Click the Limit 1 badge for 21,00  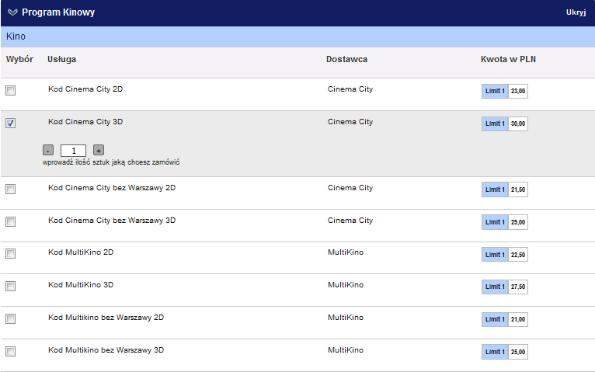[495, 319]
